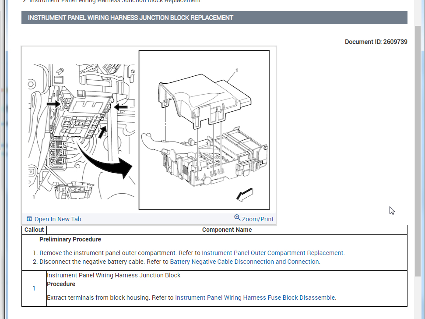The height and width of the screenshot is (319, 425).
Task: Click the Callout column header
Action: [x=34, y=230]
